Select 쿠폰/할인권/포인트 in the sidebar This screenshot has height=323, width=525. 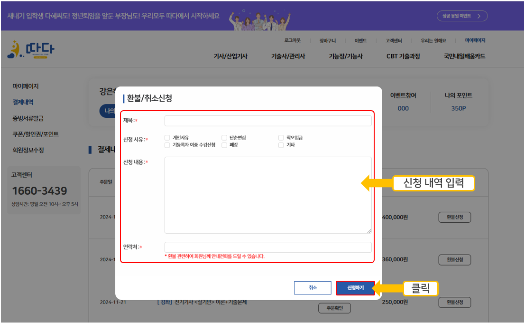36,134
